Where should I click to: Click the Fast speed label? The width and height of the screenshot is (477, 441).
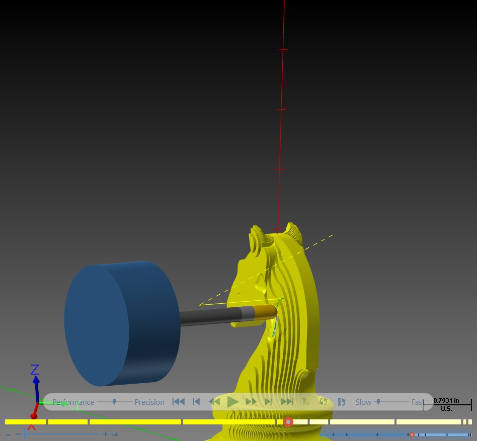point(418,402)
